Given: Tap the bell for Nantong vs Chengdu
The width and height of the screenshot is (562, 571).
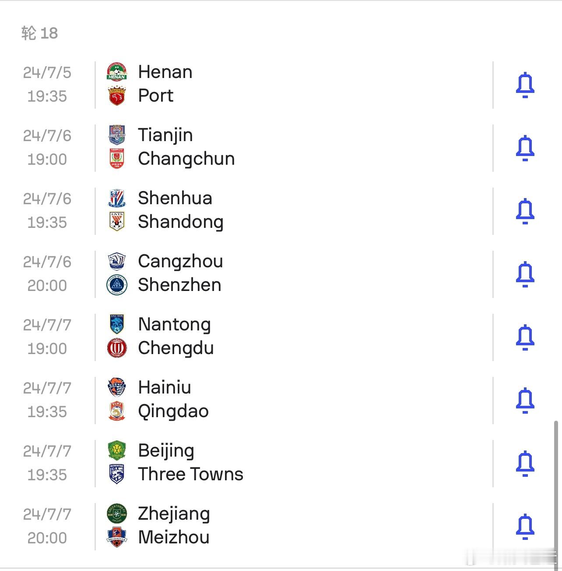Looking at the screenshot, I should tap(525, 337).
